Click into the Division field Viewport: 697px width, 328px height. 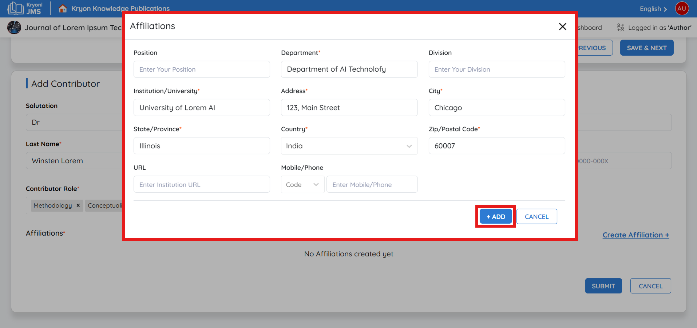(x=496, y=69)
